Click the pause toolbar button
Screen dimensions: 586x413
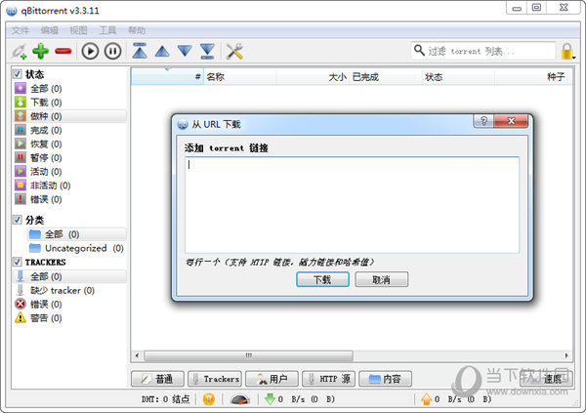[112, 51]
